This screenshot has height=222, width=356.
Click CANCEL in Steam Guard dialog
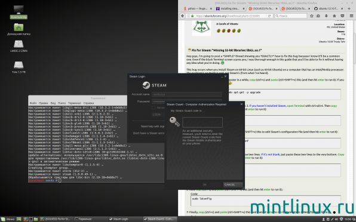(x=233, y=184)
